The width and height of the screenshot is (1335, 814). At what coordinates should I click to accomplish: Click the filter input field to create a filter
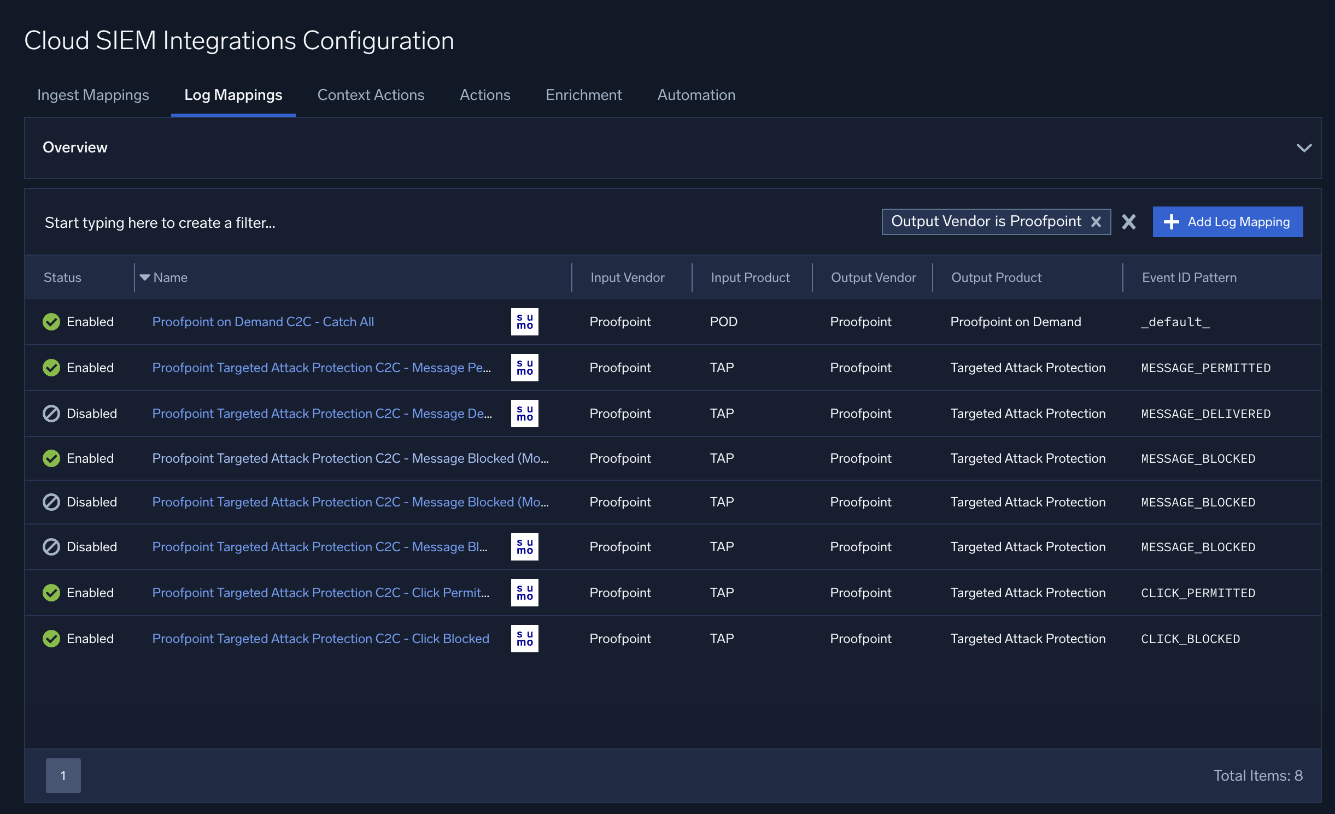click(160, 222)
